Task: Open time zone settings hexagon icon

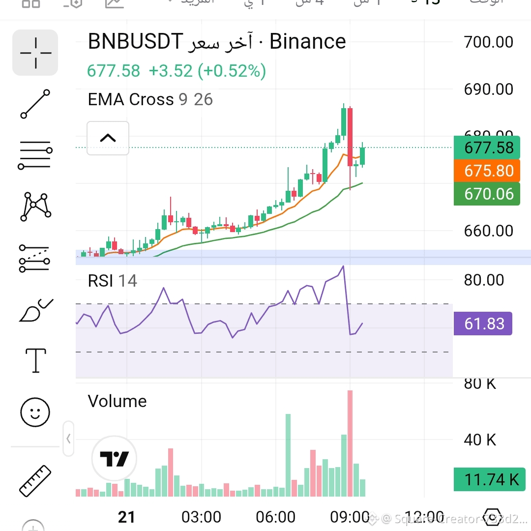Action: click(493, 517)
